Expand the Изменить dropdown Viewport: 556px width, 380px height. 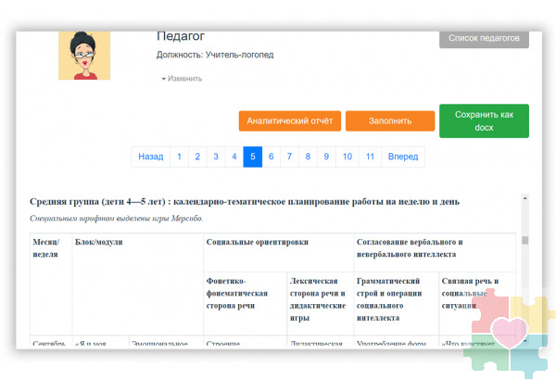click(x=182, y=79)
